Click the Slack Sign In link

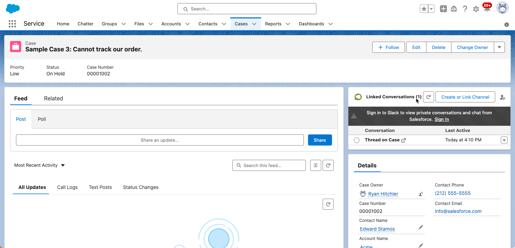click(x=442, y=119)
